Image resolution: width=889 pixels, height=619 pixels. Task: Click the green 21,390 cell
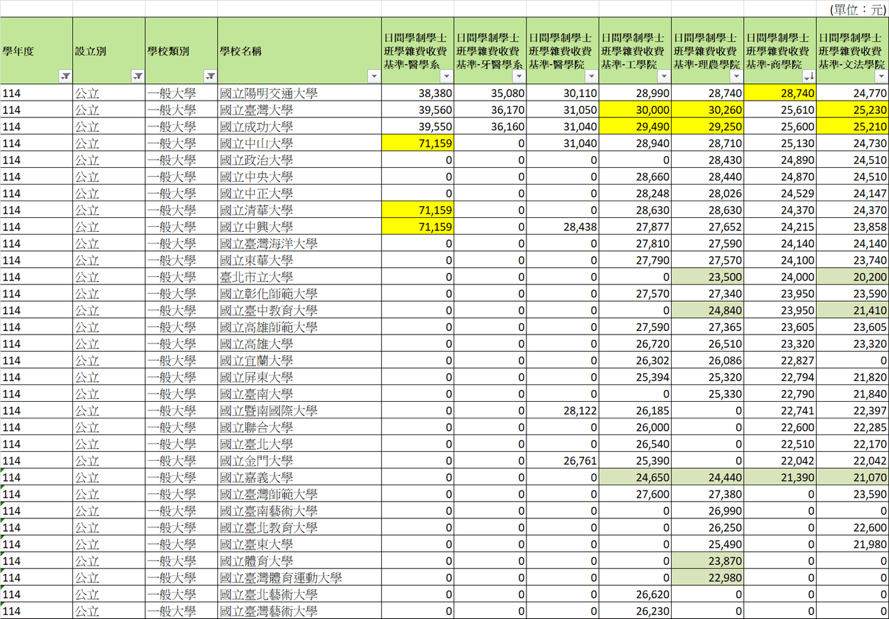point(780,477)
